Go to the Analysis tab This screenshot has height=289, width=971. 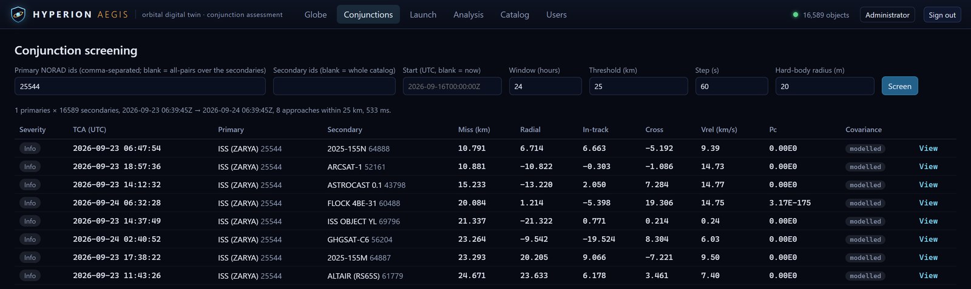(469, 15)
